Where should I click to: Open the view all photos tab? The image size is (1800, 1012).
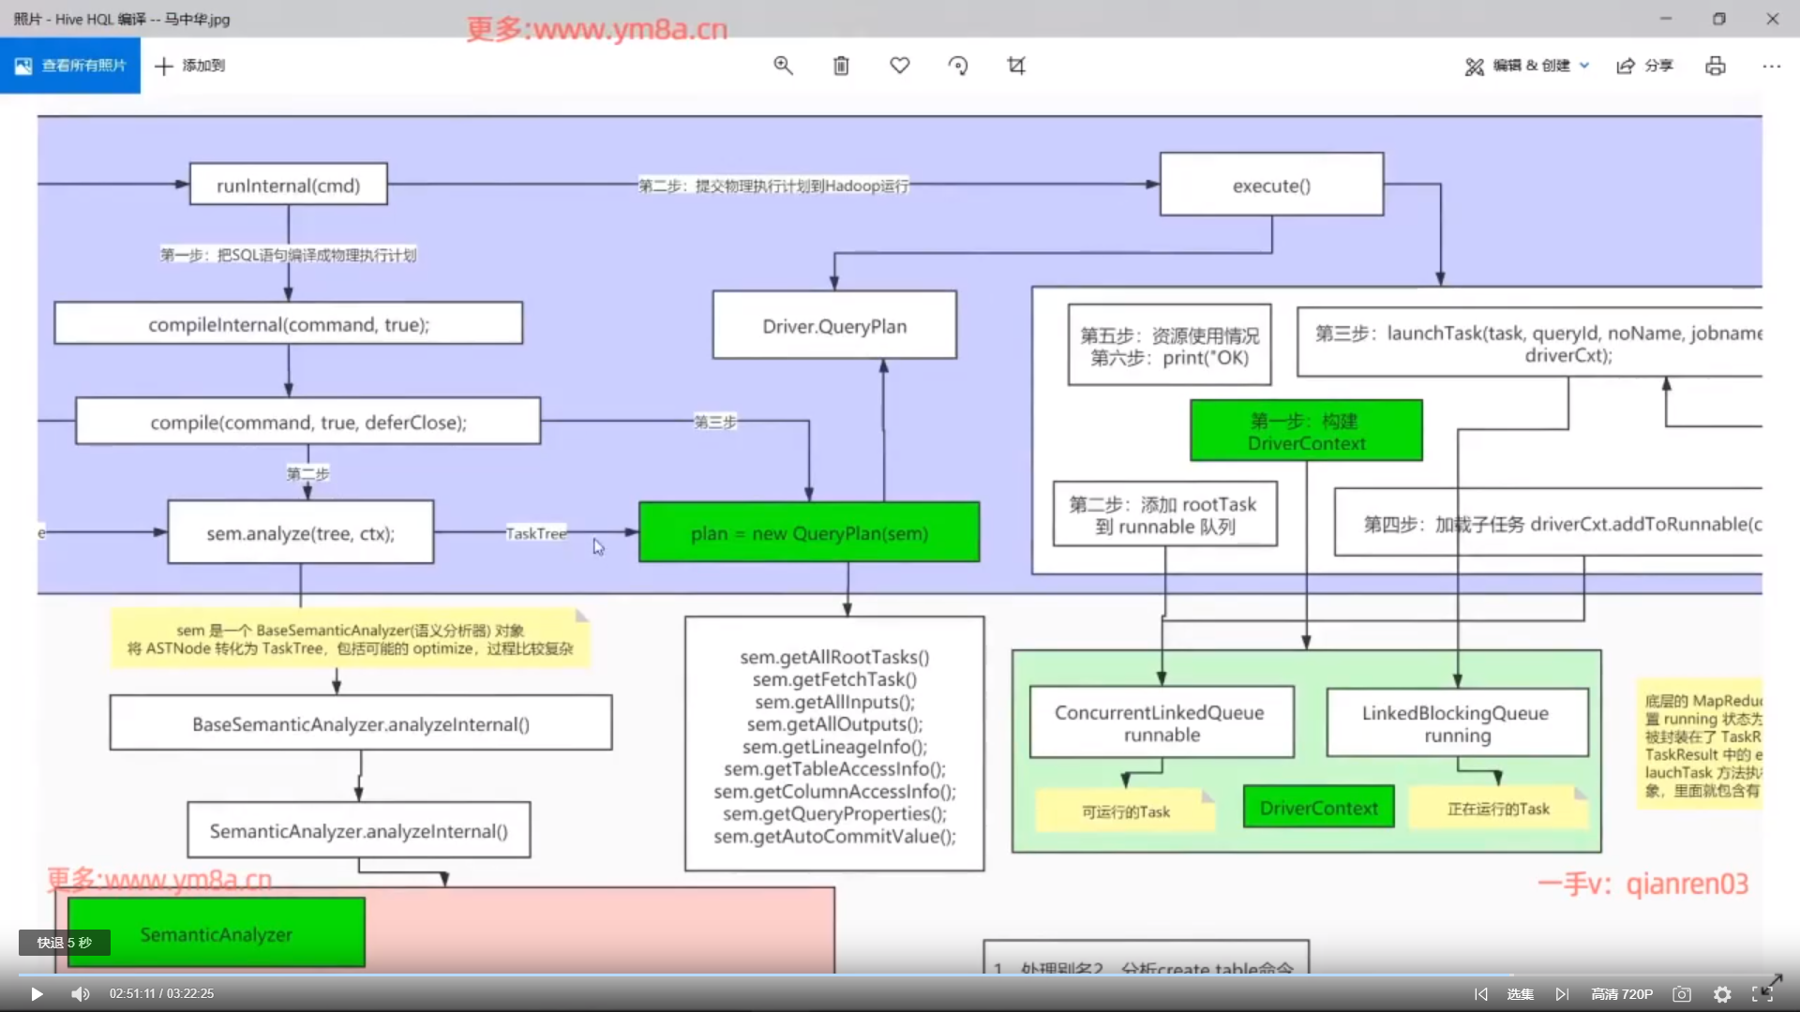(x=70, y=66)
